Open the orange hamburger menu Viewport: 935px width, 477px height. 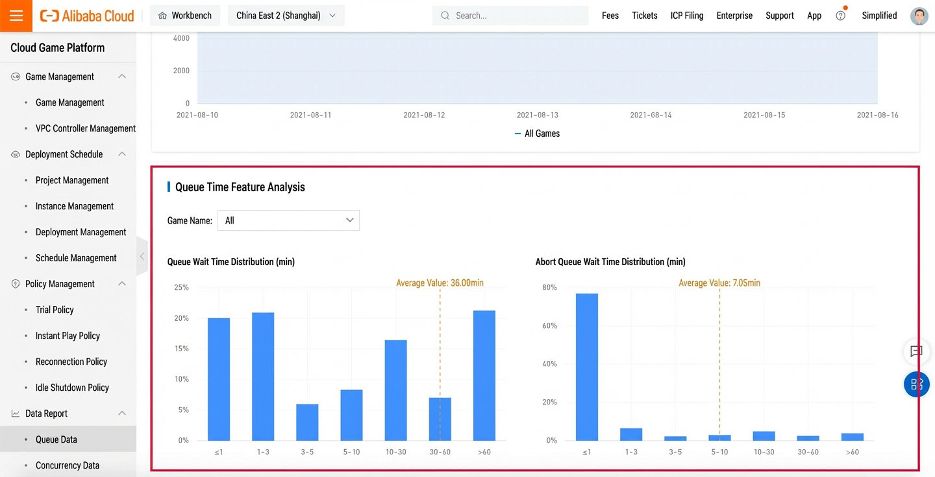(x=16, y=16)
